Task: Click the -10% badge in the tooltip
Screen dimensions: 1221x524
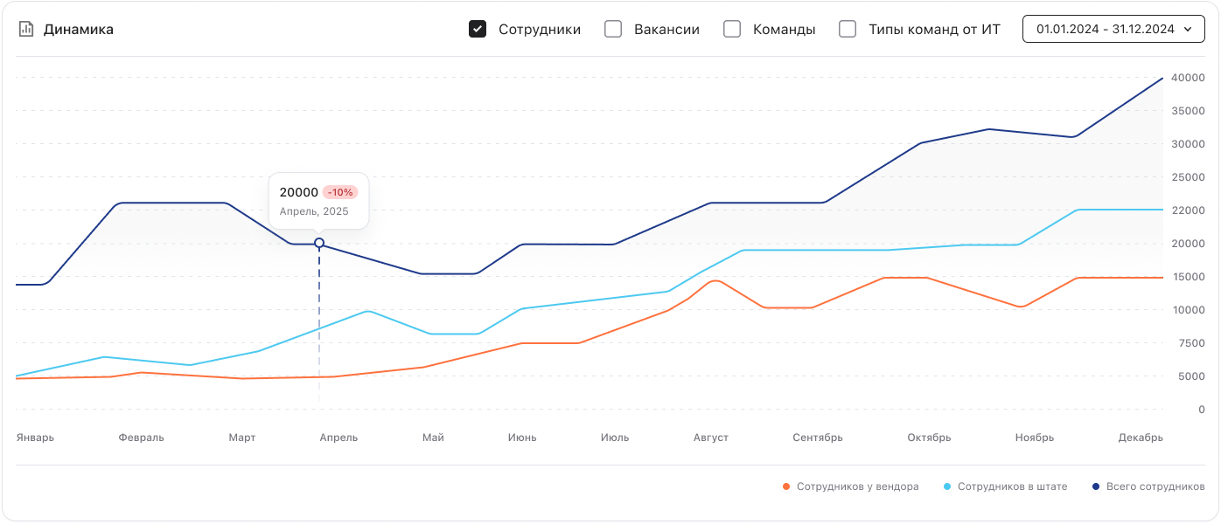Action: coord(340,192)
